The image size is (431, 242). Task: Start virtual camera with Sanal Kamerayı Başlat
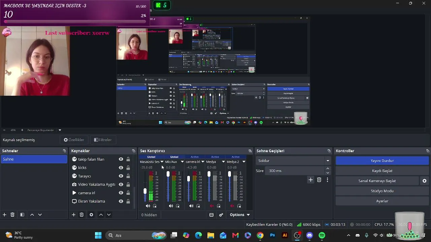(377, 181)
